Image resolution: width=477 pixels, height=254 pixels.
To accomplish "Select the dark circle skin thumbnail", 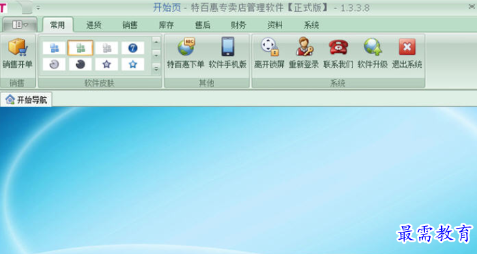I will point(80,64).
